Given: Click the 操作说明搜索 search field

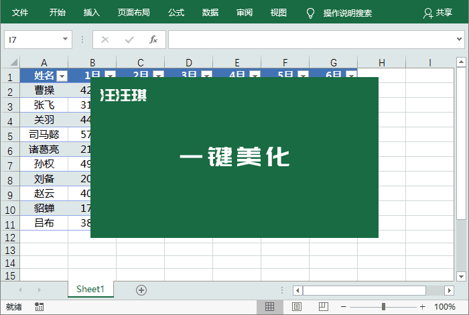Looking at the screenshot, I should tap(348, 13).
